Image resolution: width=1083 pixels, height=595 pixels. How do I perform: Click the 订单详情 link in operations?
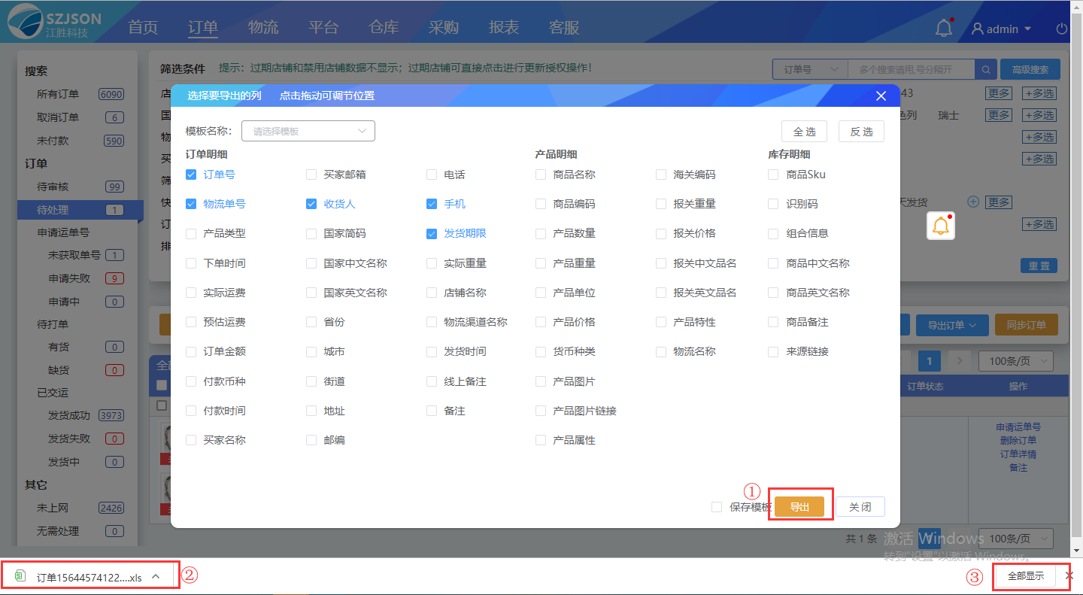(1018, 454)
